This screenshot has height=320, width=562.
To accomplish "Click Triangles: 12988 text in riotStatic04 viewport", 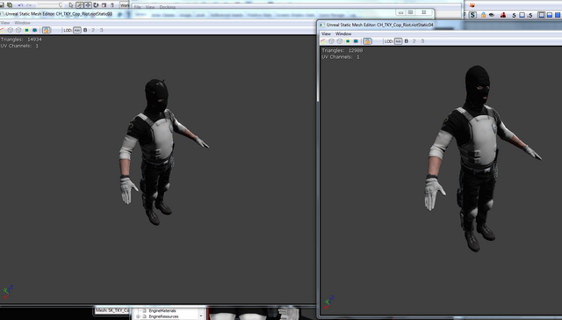I will (342, 51).
